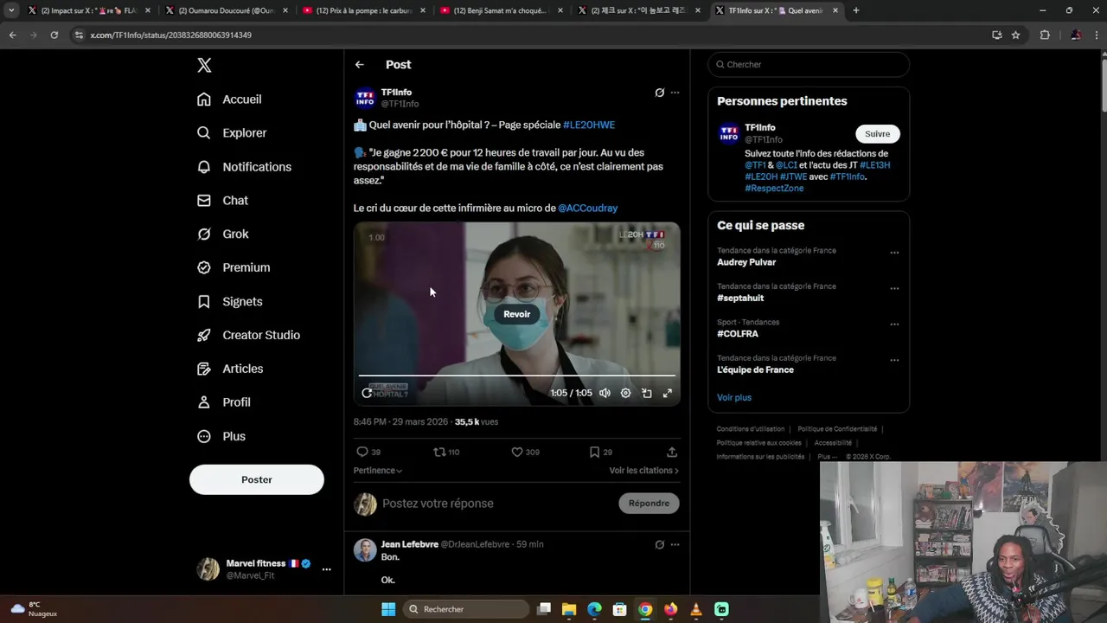Open the browser extensions puzzle icon
The height and width of the screenshot is (623, 1107).
(1045, 35)
